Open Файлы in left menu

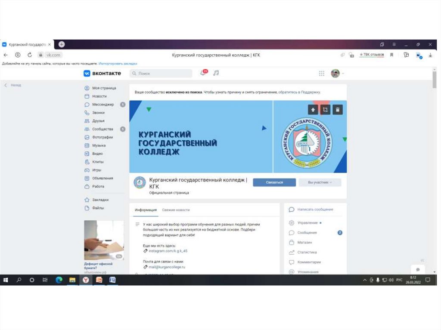coord(94,208)
